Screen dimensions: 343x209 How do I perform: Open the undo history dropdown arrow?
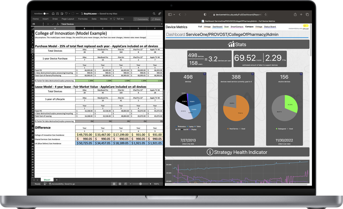point(69,14)
